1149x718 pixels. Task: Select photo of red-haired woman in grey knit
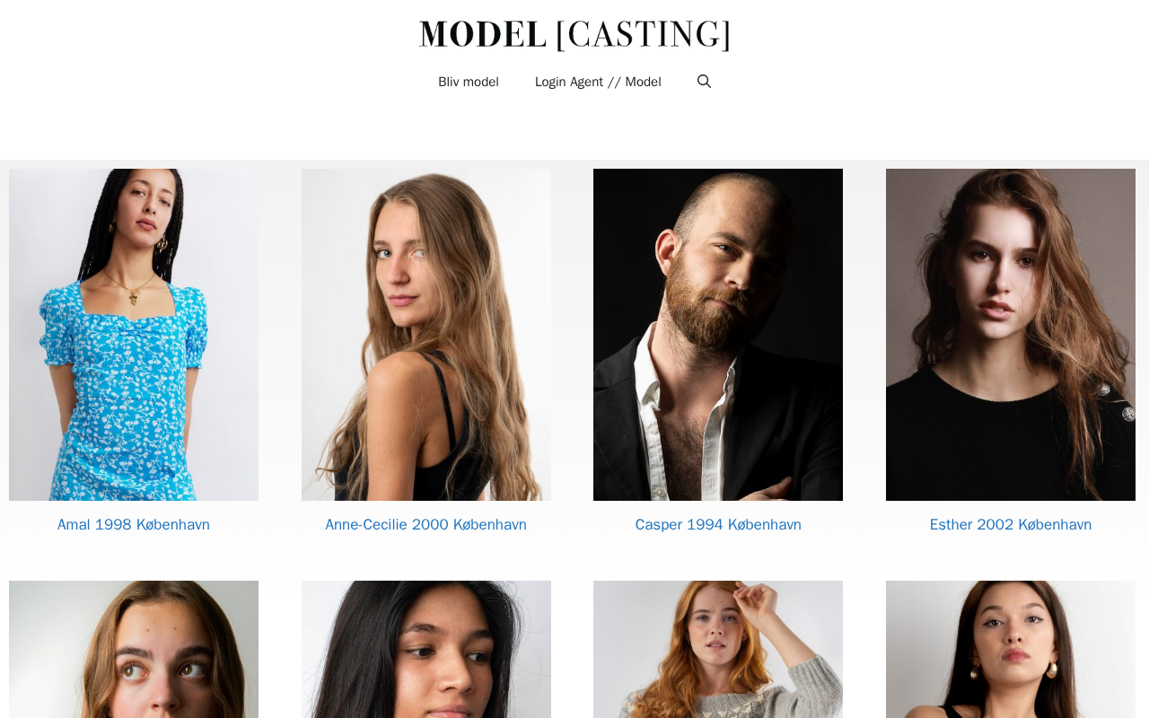point(718,649)
